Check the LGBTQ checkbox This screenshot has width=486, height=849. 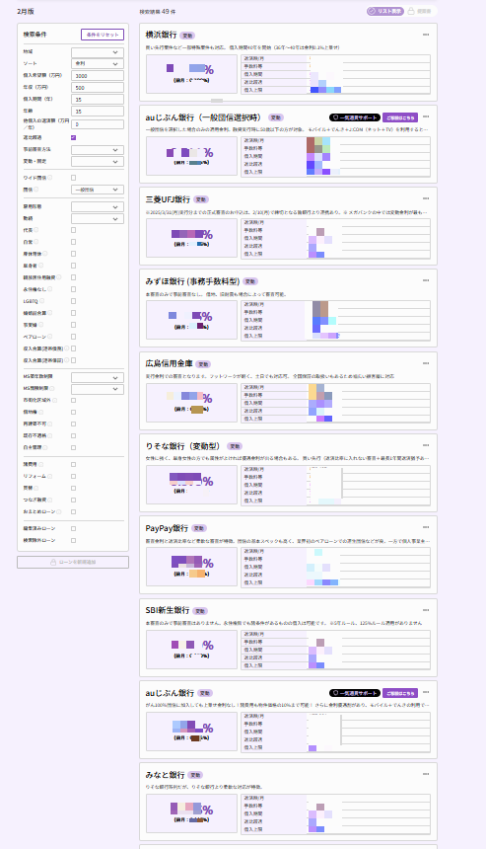[x=74, y=301]
